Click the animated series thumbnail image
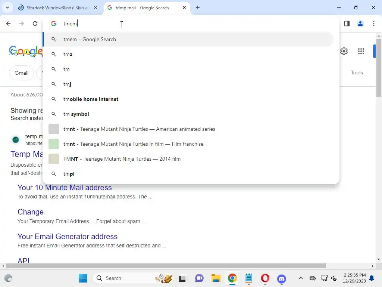This screenshot has width=382, height=287. pyautogui.click(x=54, y=129)
